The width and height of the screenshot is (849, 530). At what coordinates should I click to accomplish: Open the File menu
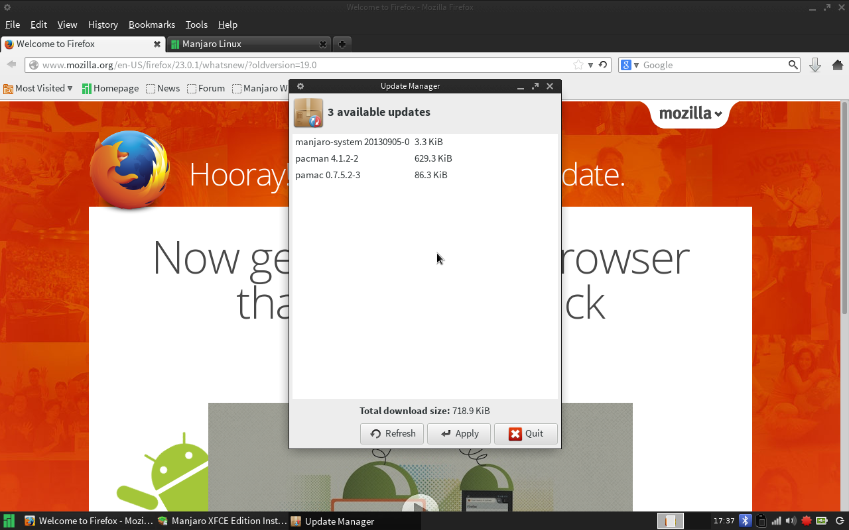click(x=13, y=25)
